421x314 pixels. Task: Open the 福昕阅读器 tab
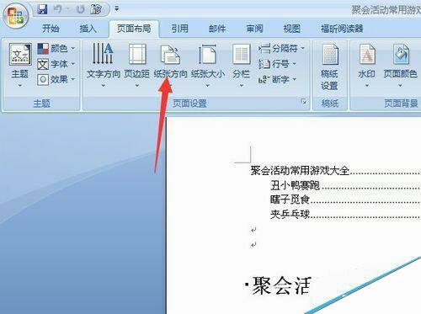pyautogui.click(x=342, y=29)
